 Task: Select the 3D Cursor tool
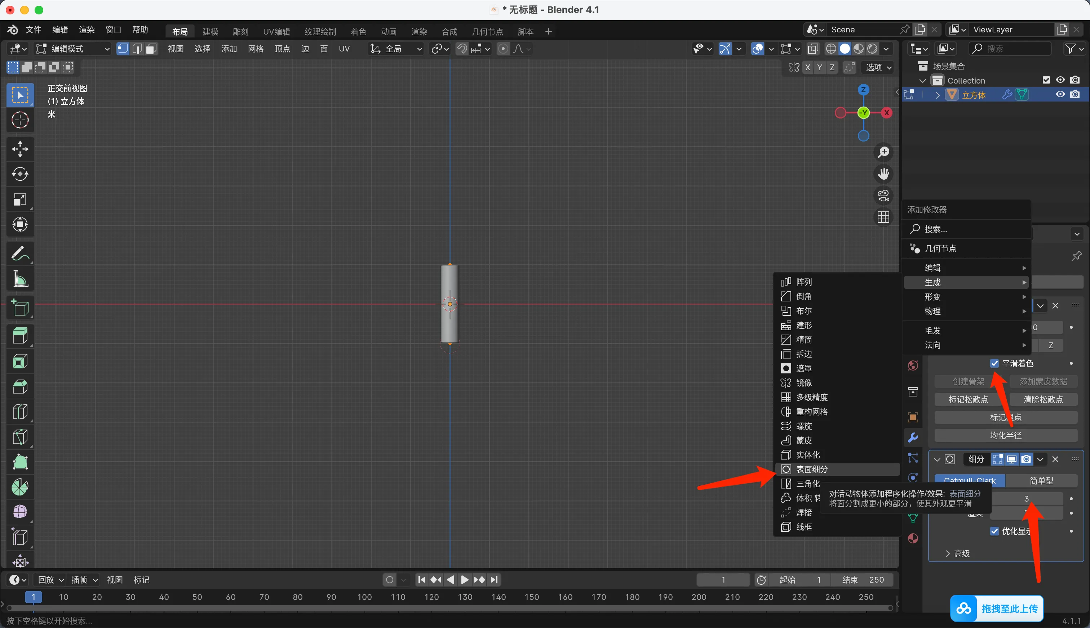20,120
